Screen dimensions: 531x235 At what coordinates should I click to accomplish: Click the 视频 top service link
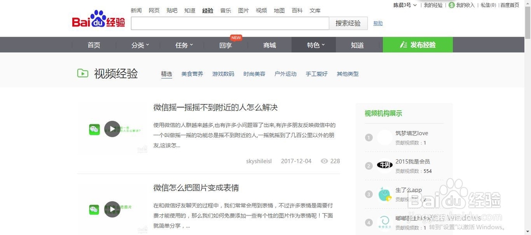point(261,11)
